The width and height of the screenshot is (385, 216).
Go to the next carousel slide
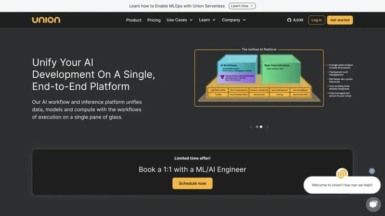[x=268, y=127]
